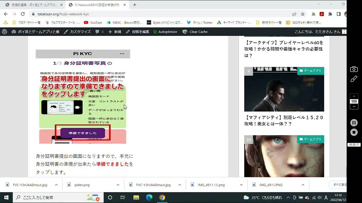Reload the page with the refresh icon
The height and width of the screenshot is (203, 362).
pos(23,14)
